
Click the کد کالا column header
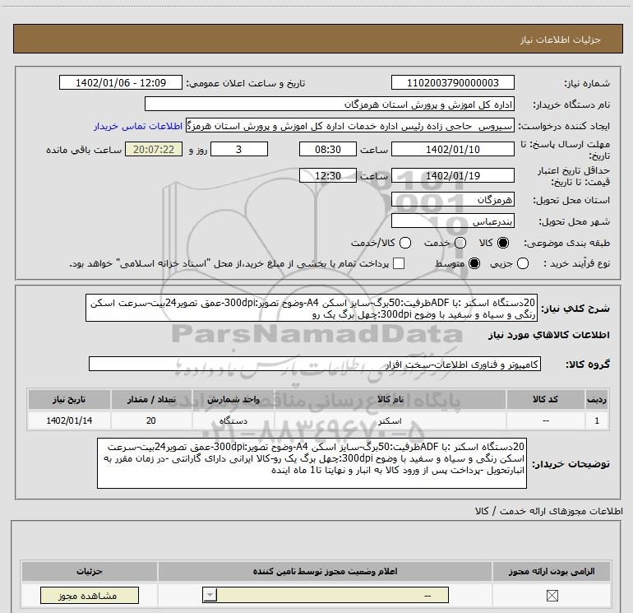tap(545, 399)
